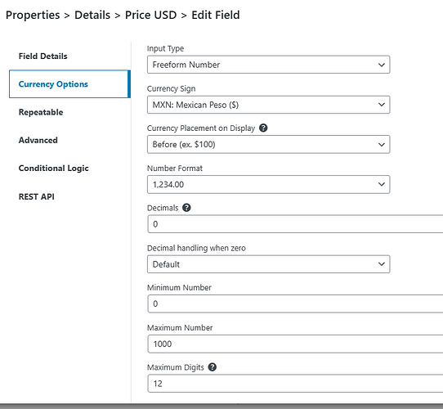Click the Properties breadcrumb link
Viewport: 443px width, 409px height.
click(33, 15)
